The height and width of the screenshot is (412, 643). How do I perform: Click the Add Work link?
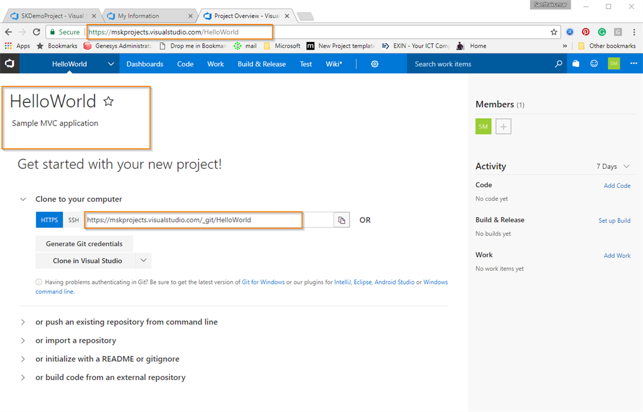coord(617,255)
